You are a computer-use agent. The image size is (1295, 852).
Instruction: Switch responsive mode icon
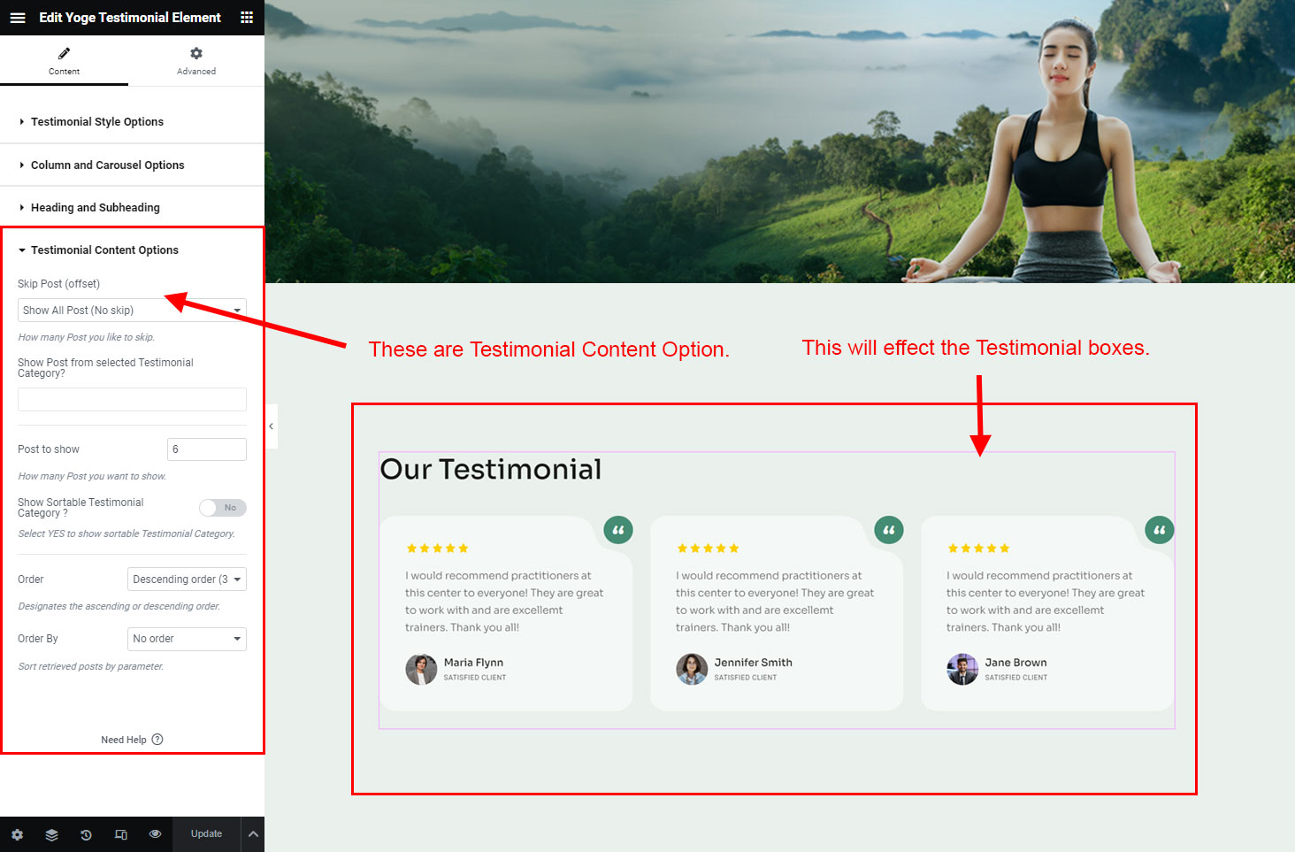coord(121,834)
